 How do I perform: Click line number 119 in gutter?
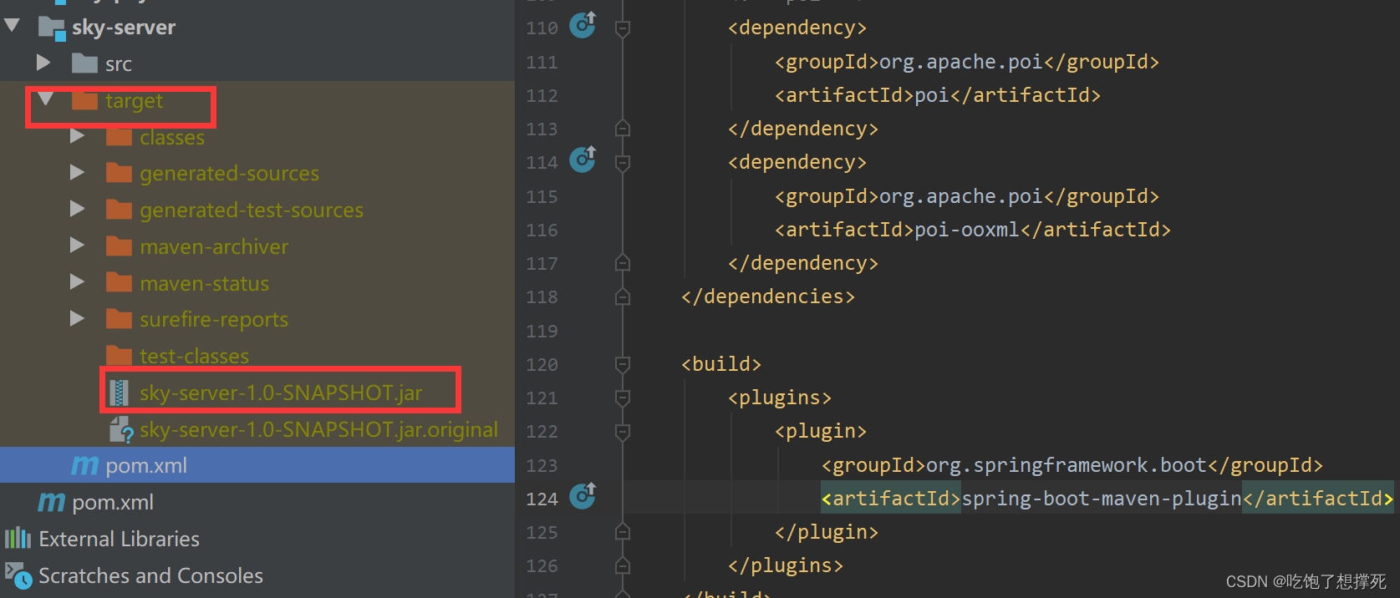(542, 332)
